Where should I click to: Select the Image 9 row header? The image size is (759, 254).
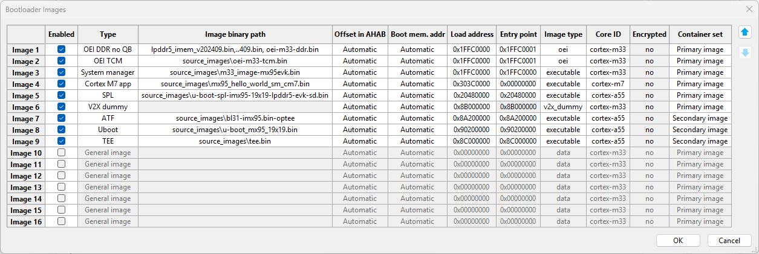[x=26, y=141]
